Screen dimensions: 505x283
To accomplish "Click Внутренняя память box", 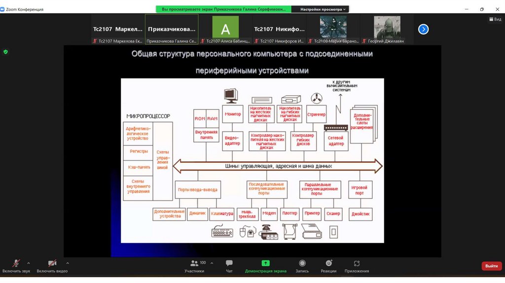I will click(206, 135).
